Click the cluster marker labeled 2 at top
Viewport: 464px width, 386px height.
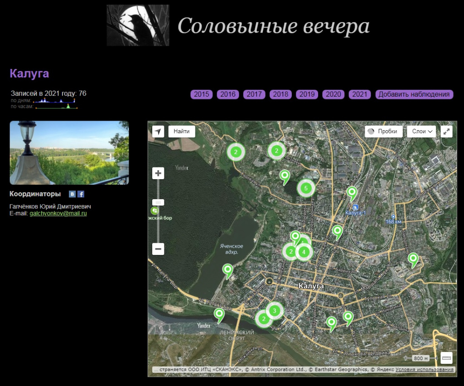(x=236, y=151)
